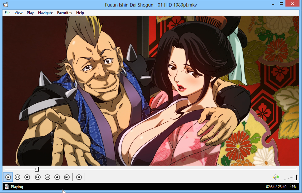Viewport: 302px width, 193px height.
Task: Skip to the previous file
Action: pos(38,177)
